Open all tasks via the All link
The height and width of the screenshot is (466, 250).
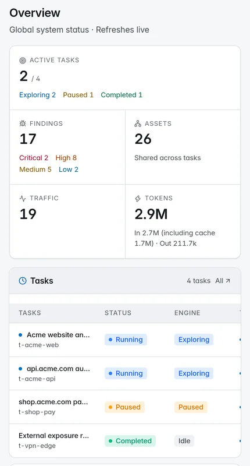tap(223, 281)
